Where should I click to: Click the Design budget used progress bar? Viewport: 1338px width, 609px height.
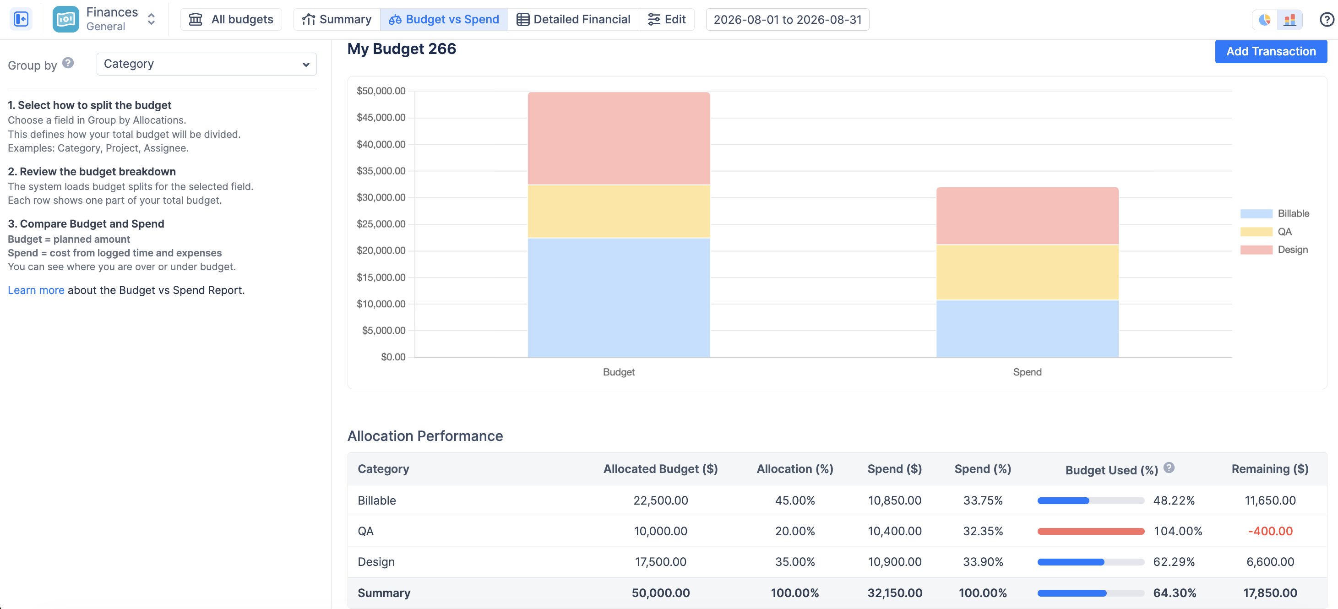coord(1091,562)
